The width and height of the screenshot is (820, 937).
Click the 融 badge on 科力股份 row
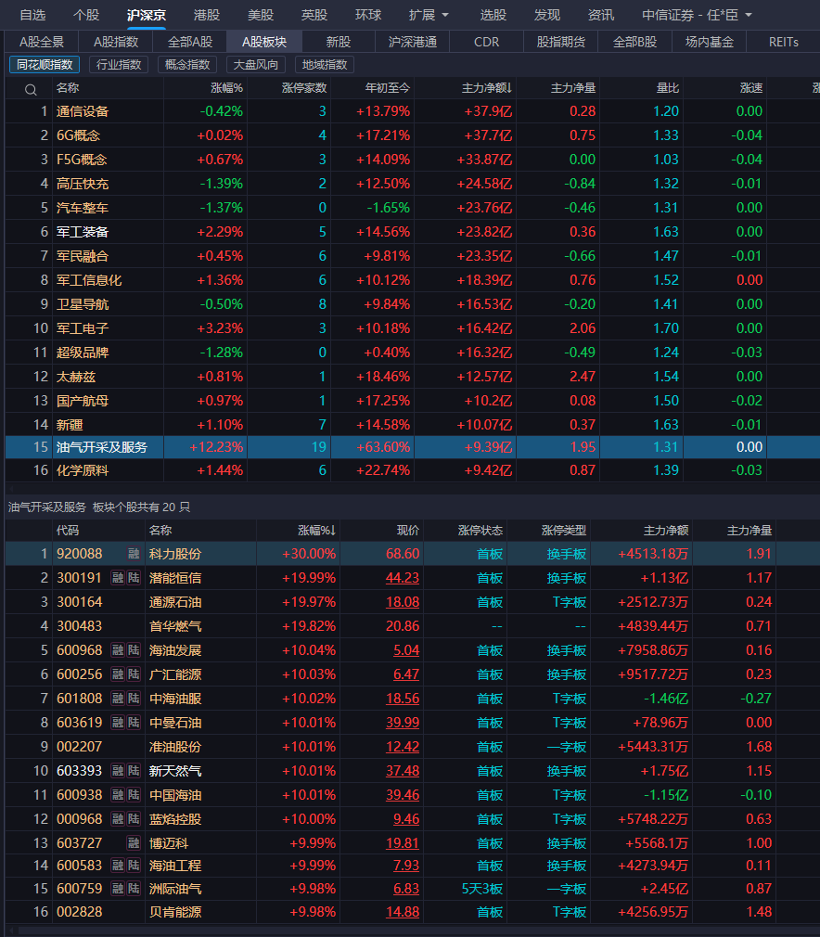tap(134, 554)
